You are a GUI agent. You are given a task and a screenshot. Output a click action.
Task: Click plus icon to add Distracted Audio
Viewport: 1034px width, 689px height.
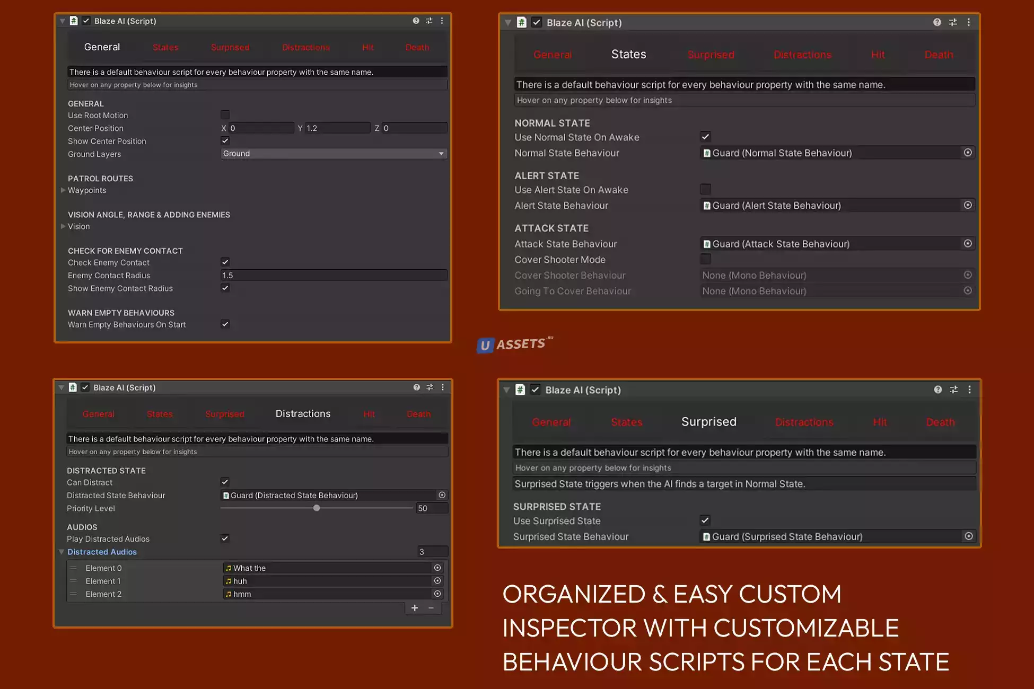[x=415, y=608]
